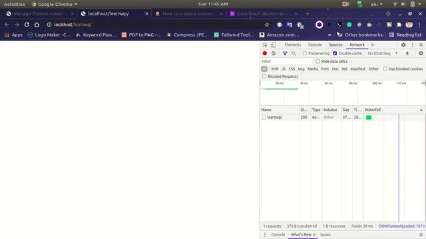Toggle the network filter funnel
The image size is (426, 239).
(x=285, y=53)
